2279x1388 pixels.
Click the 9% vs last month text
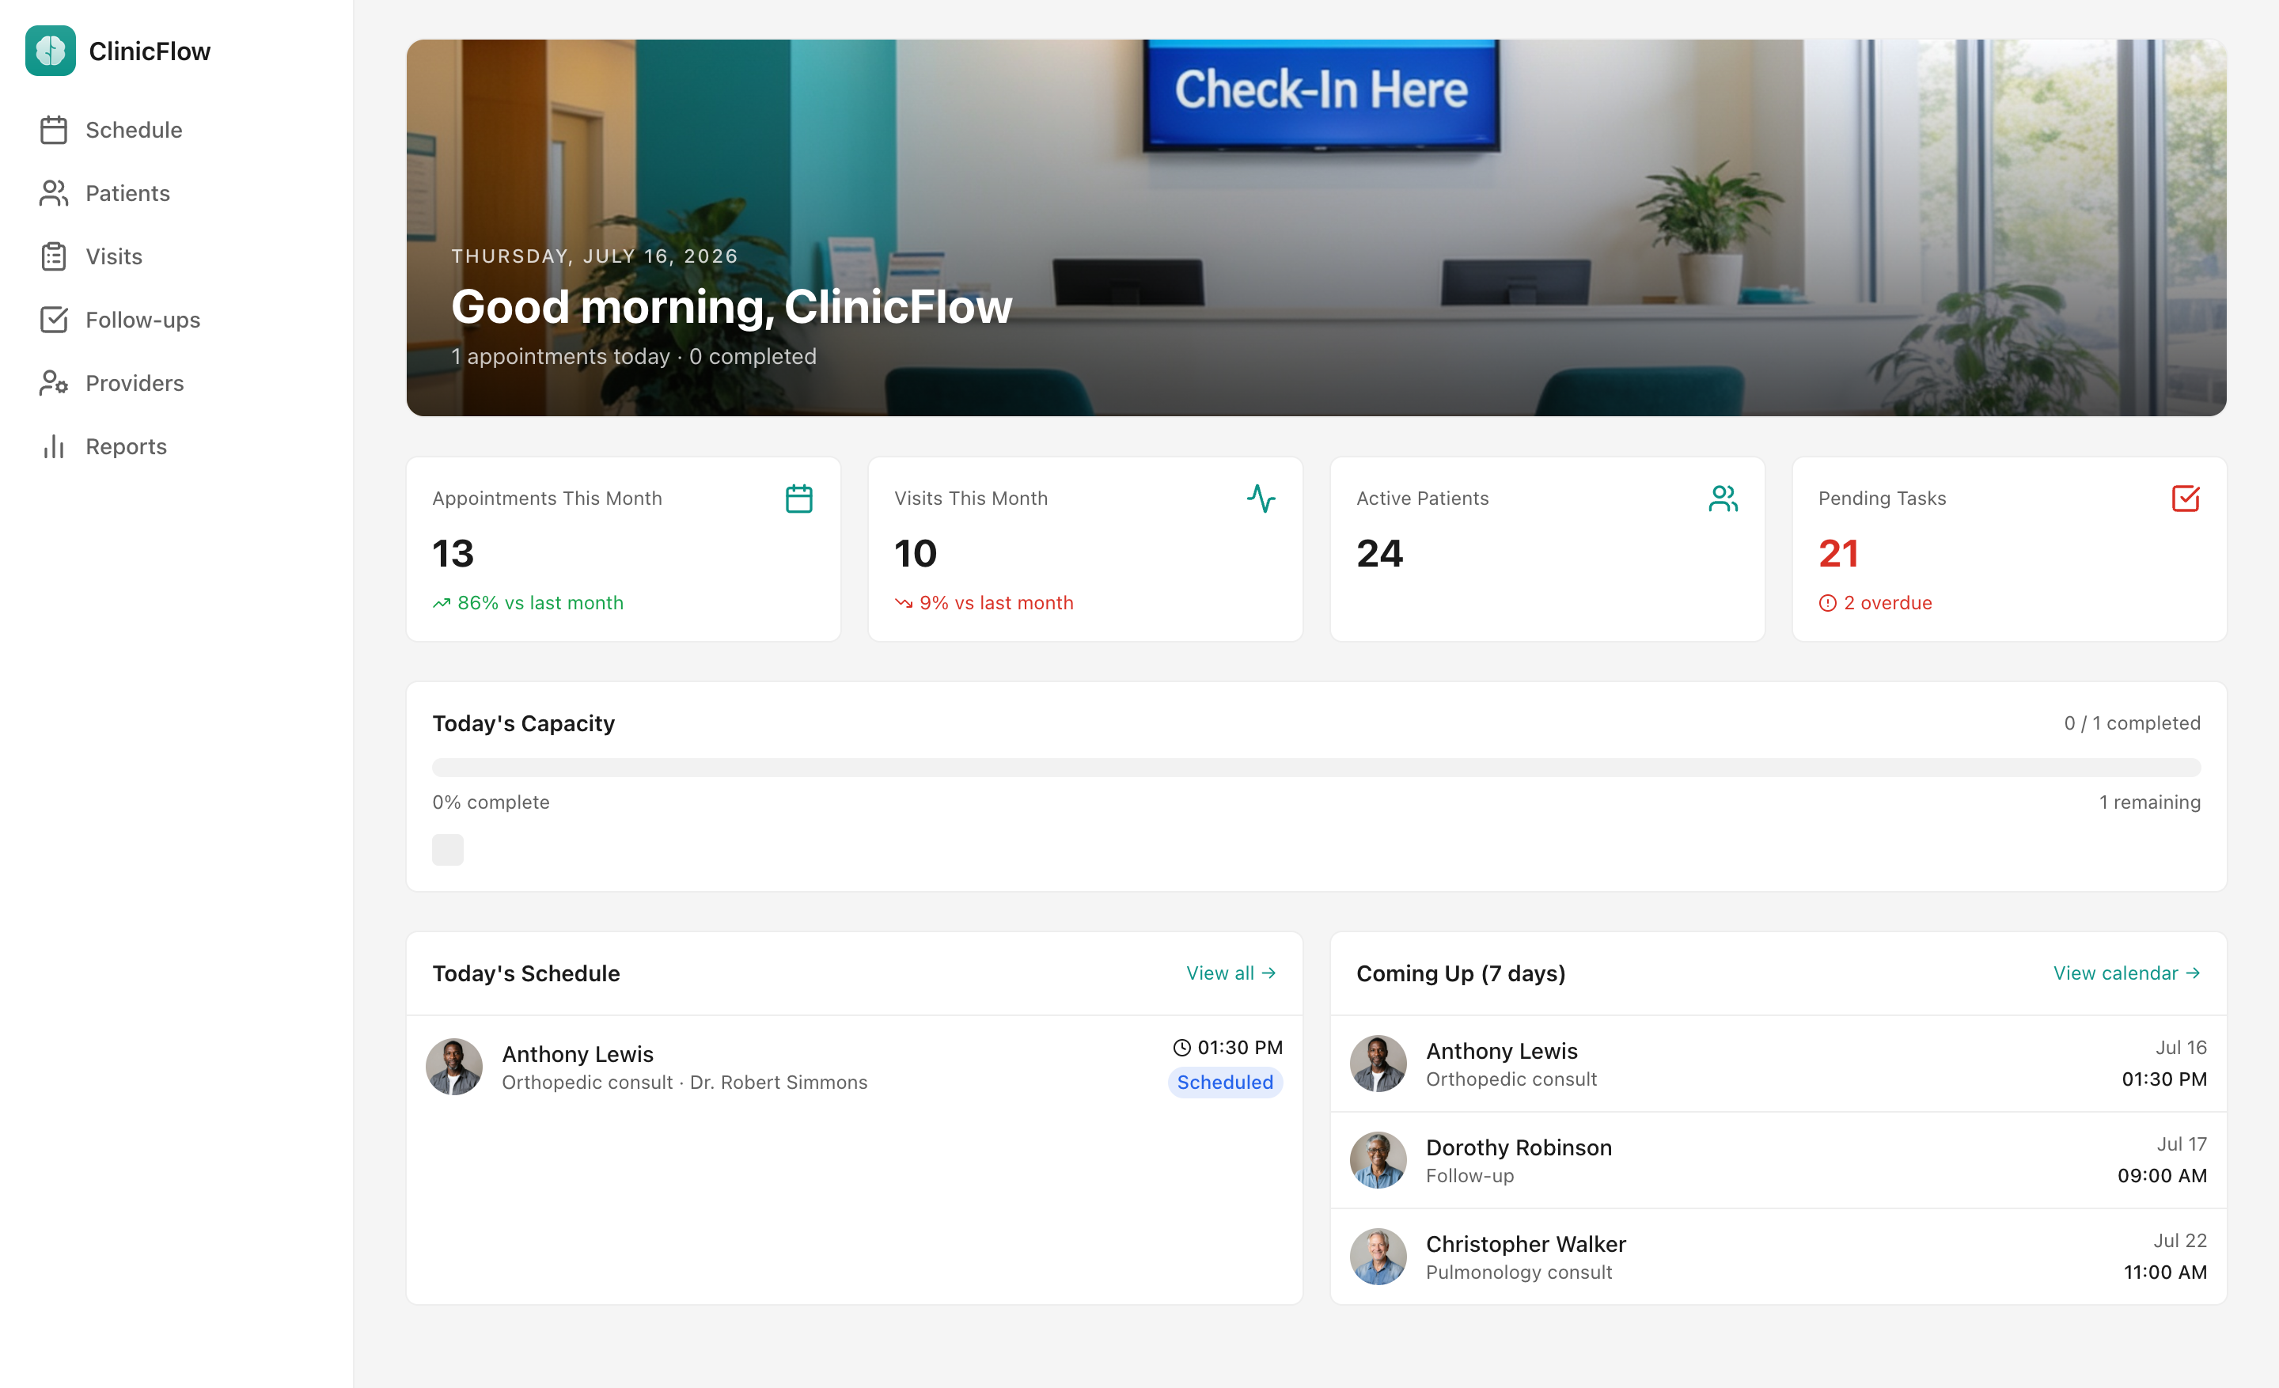(996, 604)
